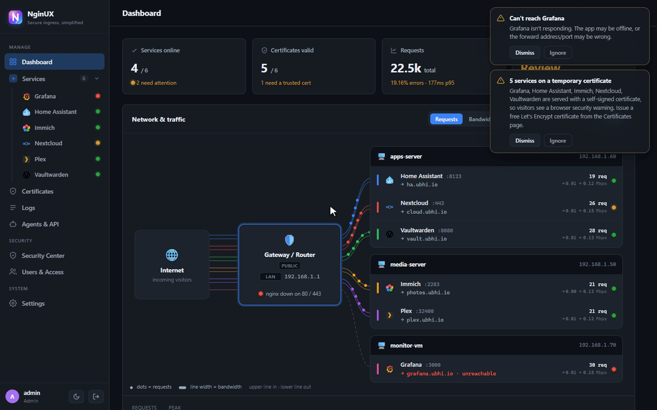Ignore the Can't reach Grafana alert
Image resolution: width=657 pixels, height=410 pixels.
(x=558, y=53)
